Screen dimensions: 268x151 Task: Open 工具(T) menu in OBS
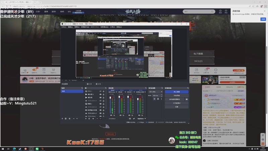point(112,27)
